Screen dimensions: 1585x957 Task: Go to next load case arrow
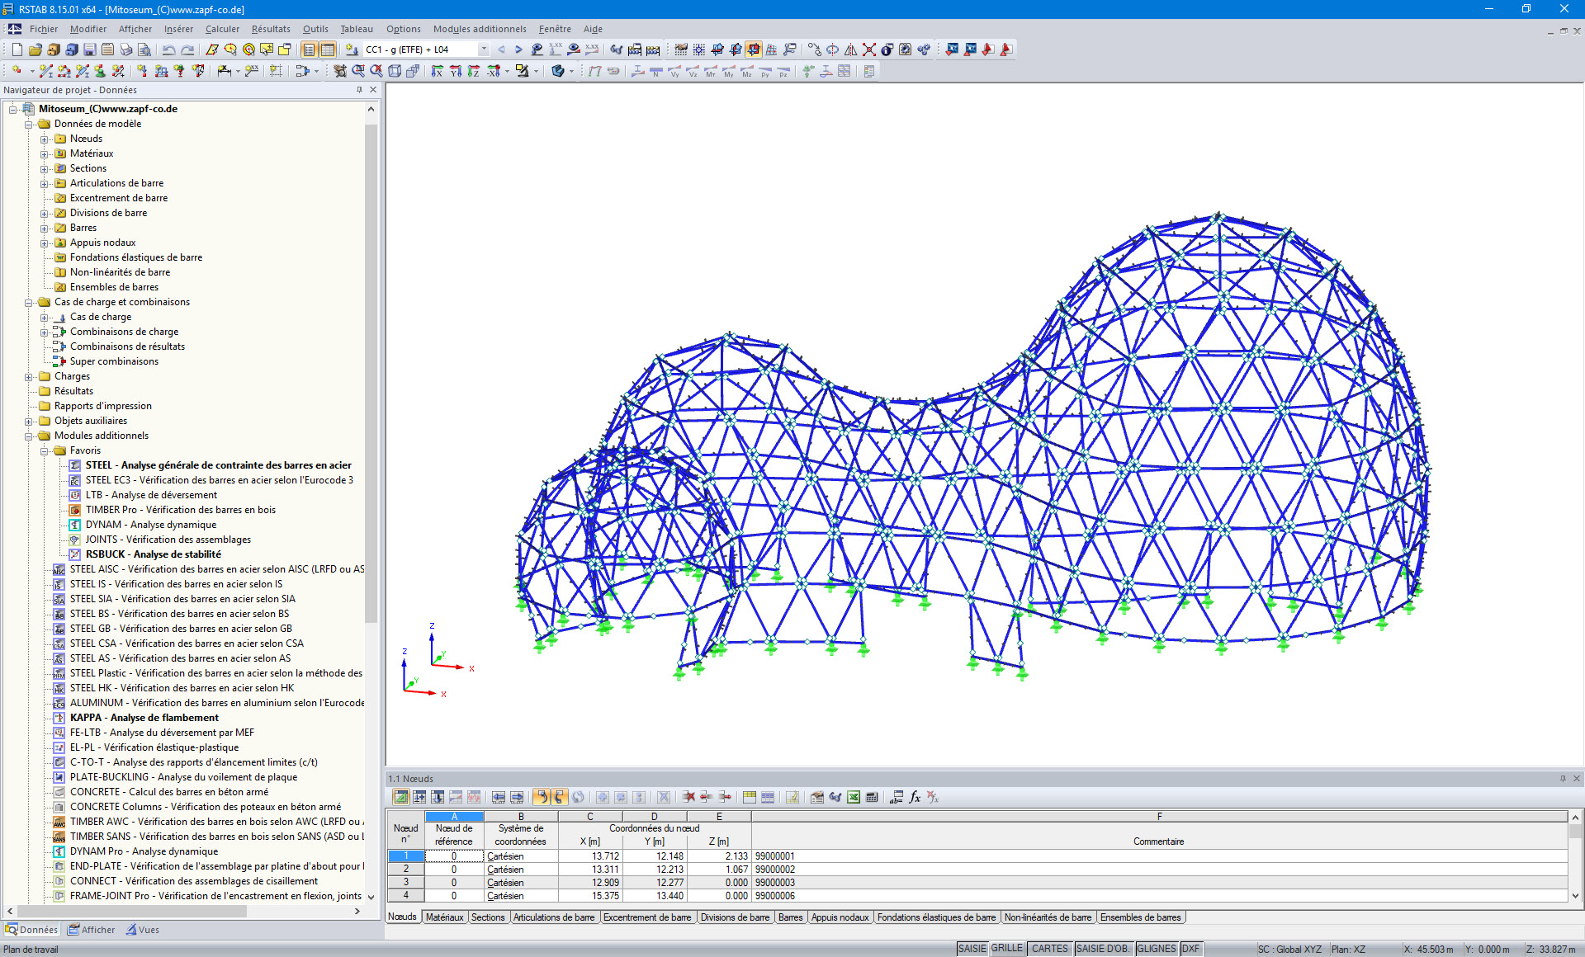coord(518,49)
